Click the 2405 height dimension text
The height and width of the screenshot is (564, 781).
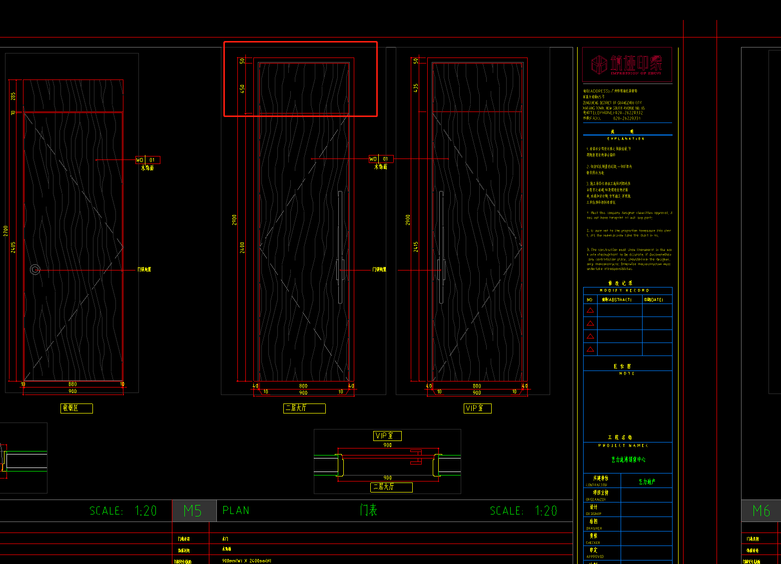coord(13,247)
